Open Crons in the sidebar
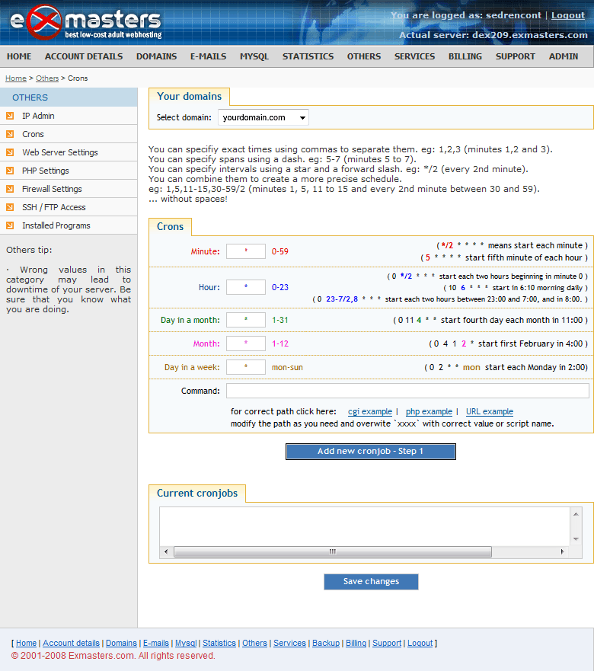 tap(33, 134)
